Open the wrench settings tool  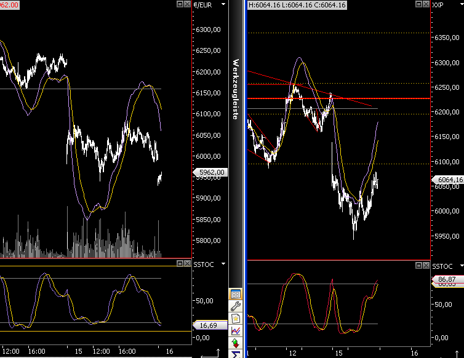coord(236,306)
